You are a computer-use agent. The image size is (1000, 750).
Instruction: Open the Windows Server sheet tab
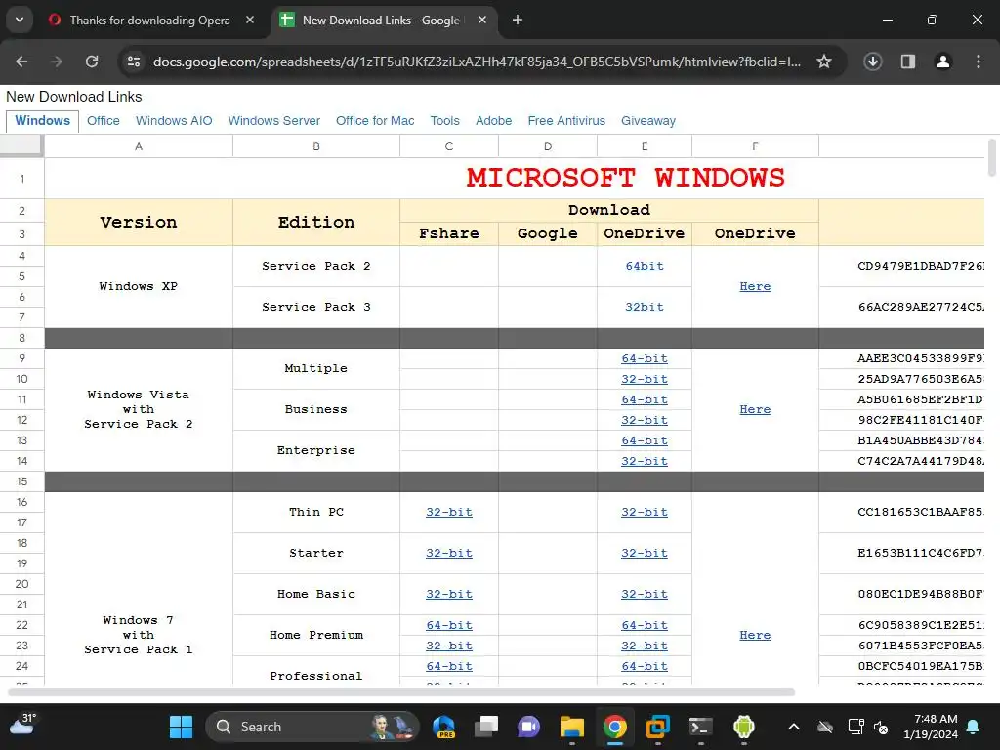[x=273, y=120]
